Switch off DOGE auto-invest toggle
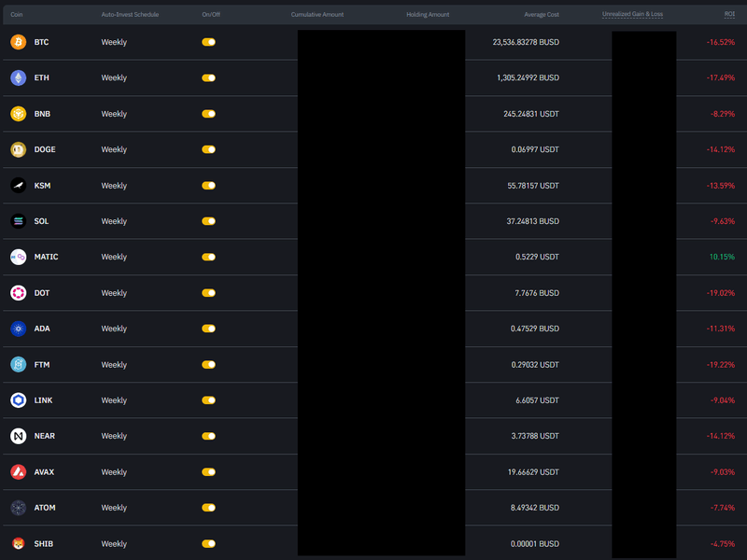The image size is (747, 560). [208, 149]
